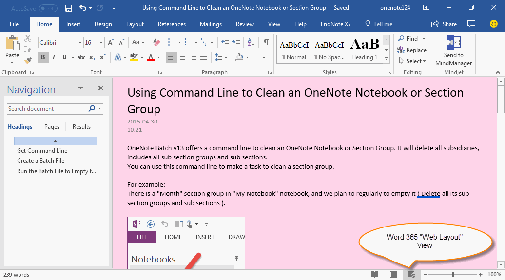Switch to the Insert tab
Viewport: 505px width, 280px height.
[73, 24]
